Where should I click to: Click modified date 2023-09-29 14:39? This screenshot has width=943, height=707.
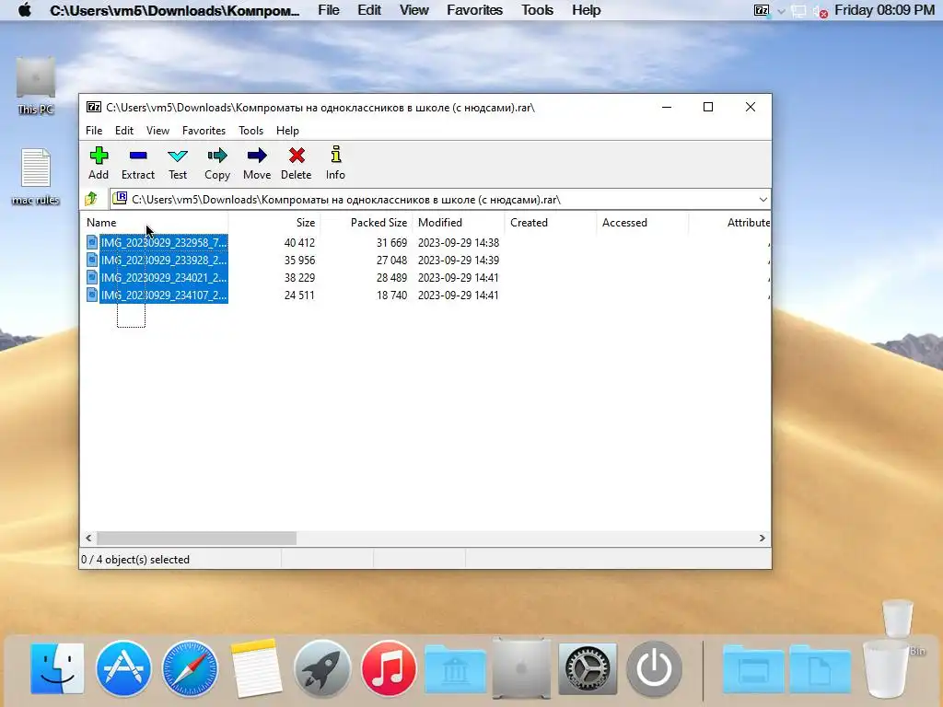(459, 261)
